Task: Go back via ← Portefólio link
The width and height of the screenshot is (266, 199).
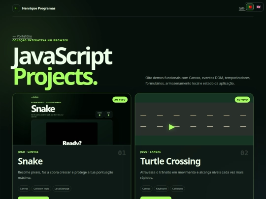Action: tap(22, 36)
